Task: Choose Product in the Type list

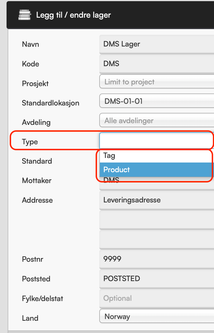Action: 155,170
